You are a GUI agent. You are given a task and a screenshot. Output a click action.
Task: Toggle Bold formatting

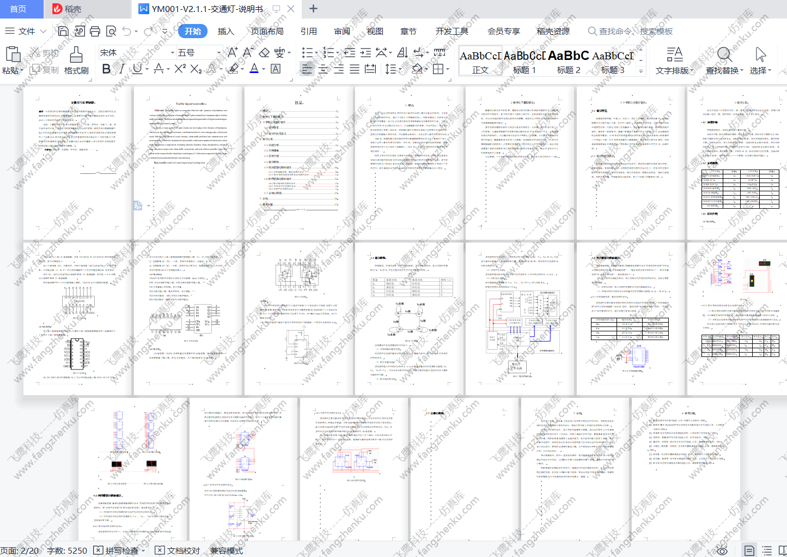106,69
